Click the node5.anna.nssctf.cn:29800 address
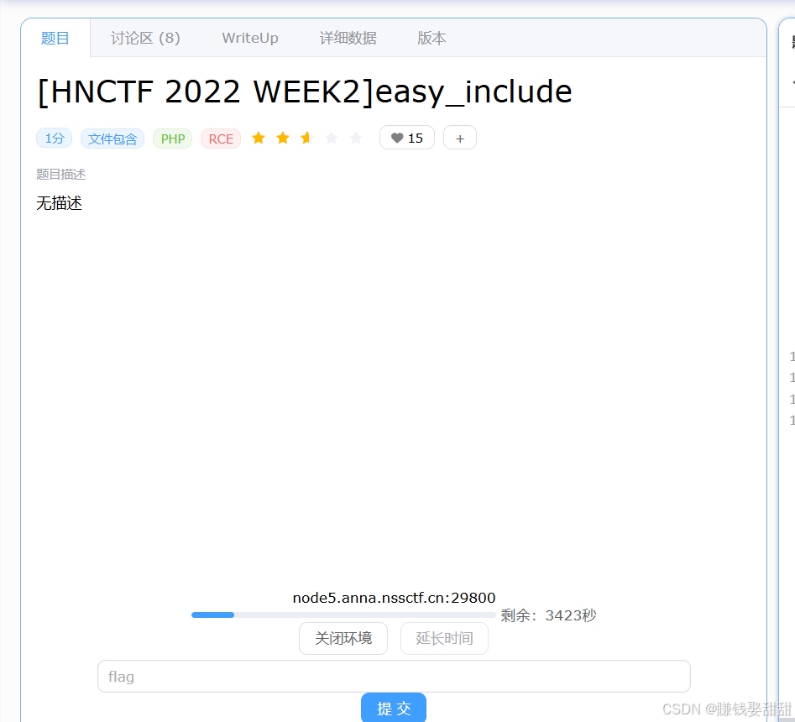Screen dimensions: 795x722 pos(394,598)
